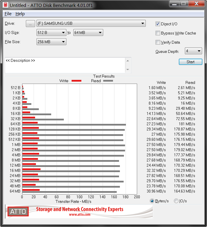Click the browse drive '...' button
207x227 pixels.
30,24
